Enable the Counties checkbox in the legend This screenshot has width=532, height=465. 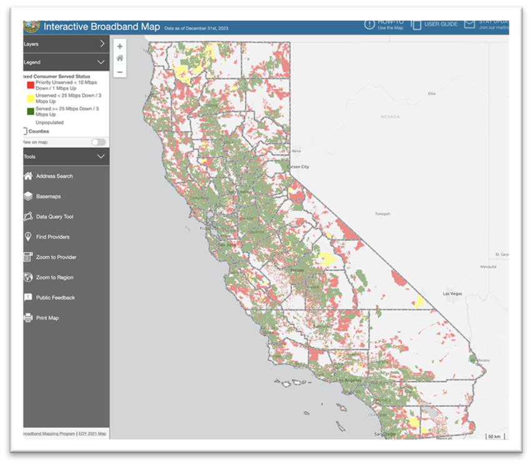click(x=25, y=131)
